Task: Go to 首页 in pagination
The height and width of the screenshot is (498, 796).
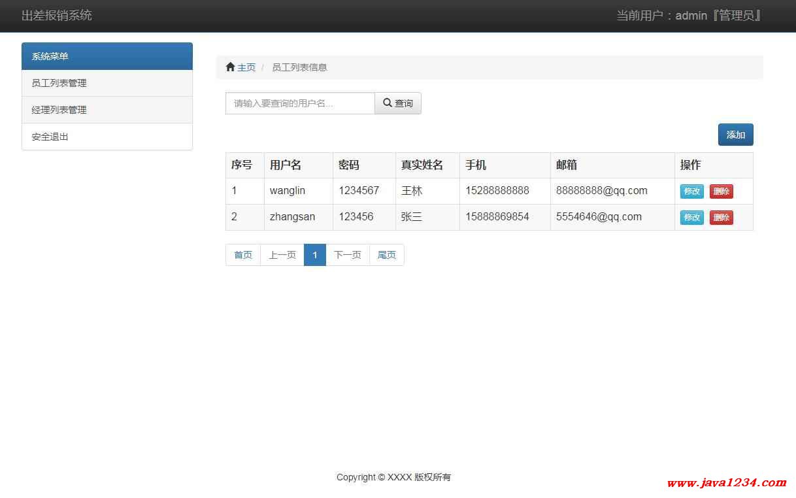Action: point(243,255)
